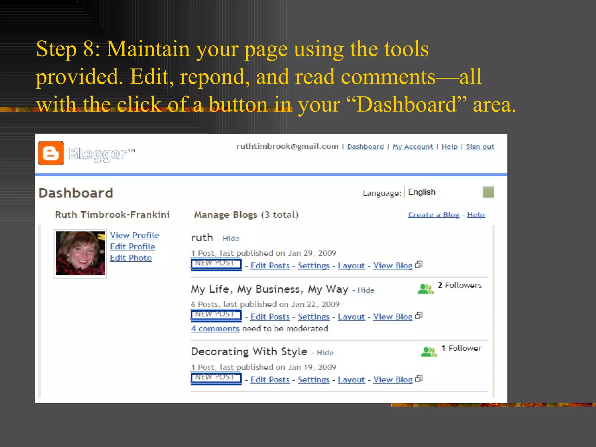The width and height of the screenshot is (596, 447).
Task: Click Edit Photo link
Action: 131,258
